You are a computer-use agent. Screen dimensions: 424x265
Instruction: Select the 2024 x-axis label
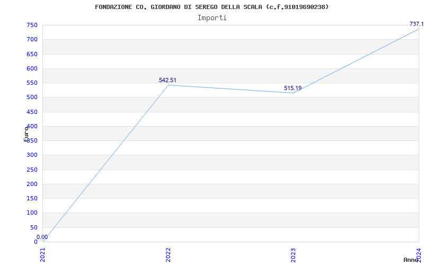pyautogui.click(x=419, y=255)
